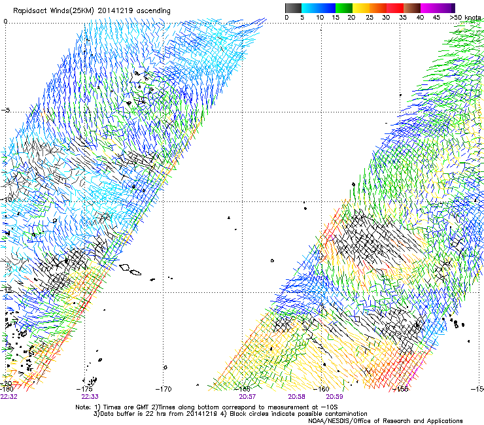Click the "NOAA/NESDIS/Office of Research and Applications" credit
This screenshot has height=425, width=484.
click(x=385, y=421)
